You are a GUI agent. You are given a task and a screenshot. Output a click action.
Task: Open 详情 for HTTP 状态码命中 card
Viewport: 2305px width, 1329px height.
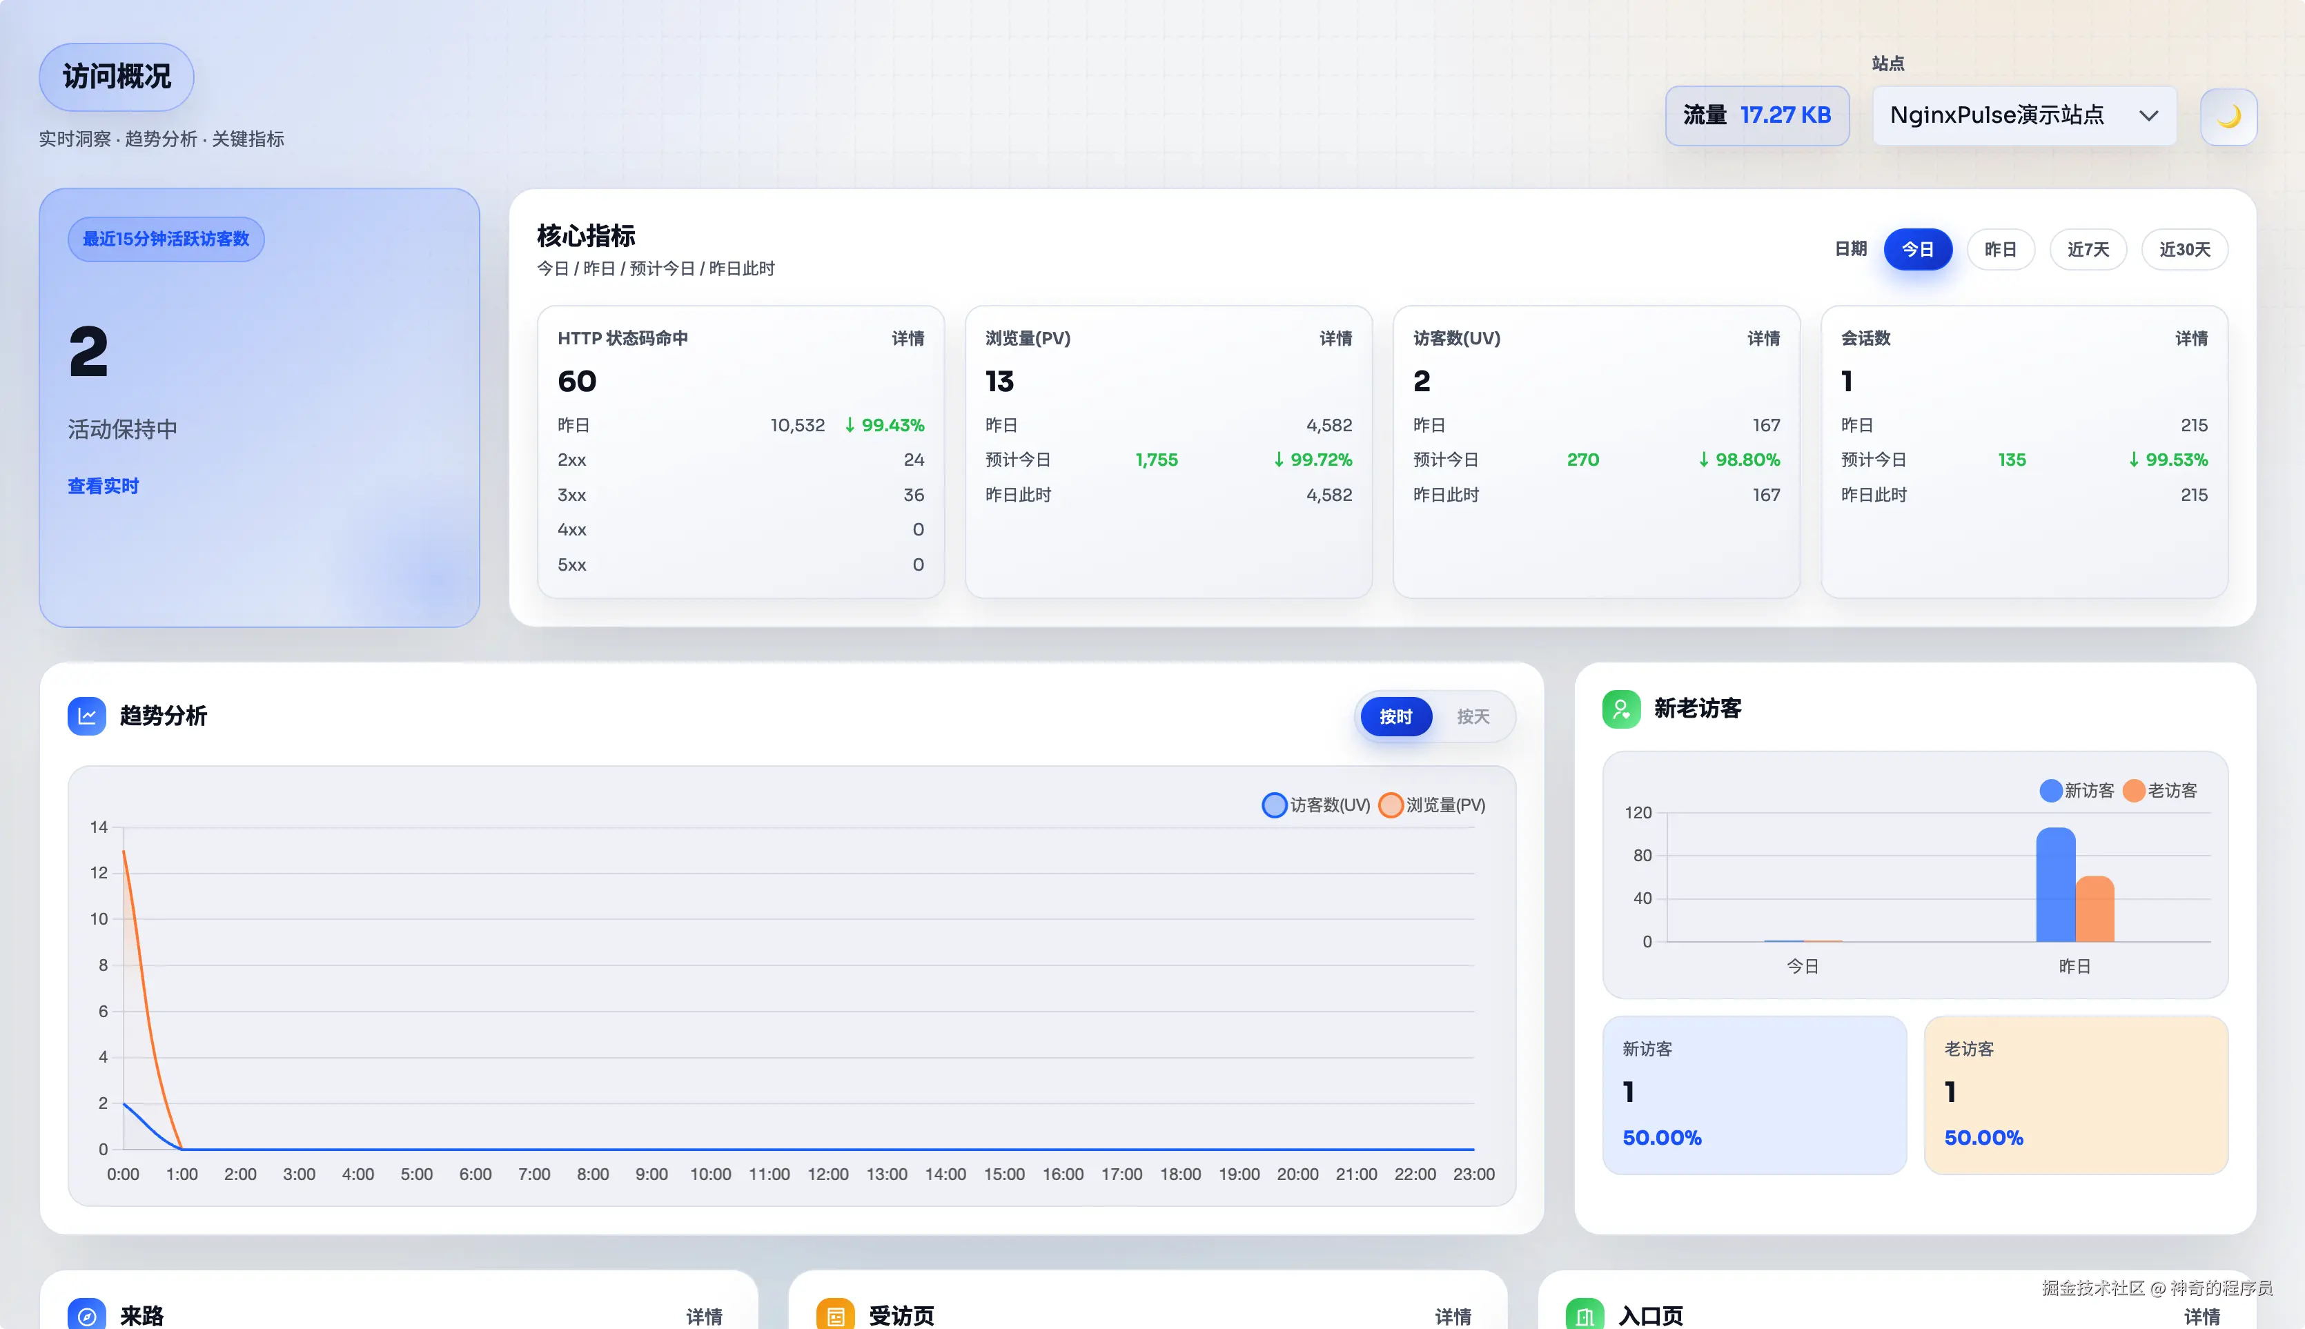908,339
